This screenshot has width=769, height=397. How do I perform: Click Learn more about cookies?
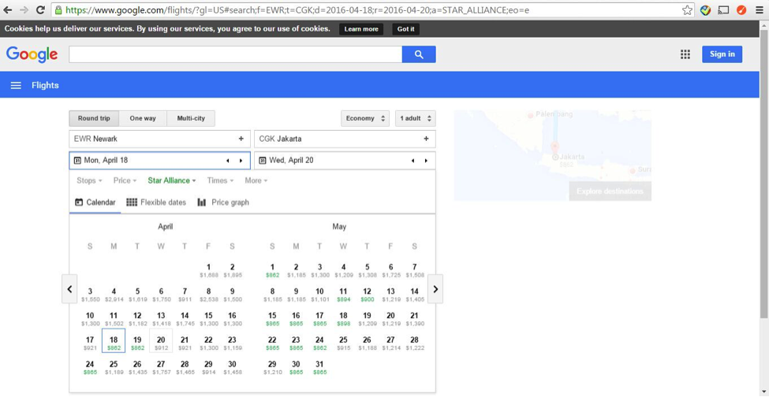point(361,29)
